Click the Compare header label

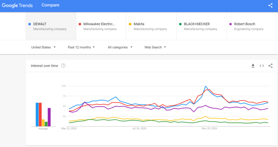(x=50, y=6)
